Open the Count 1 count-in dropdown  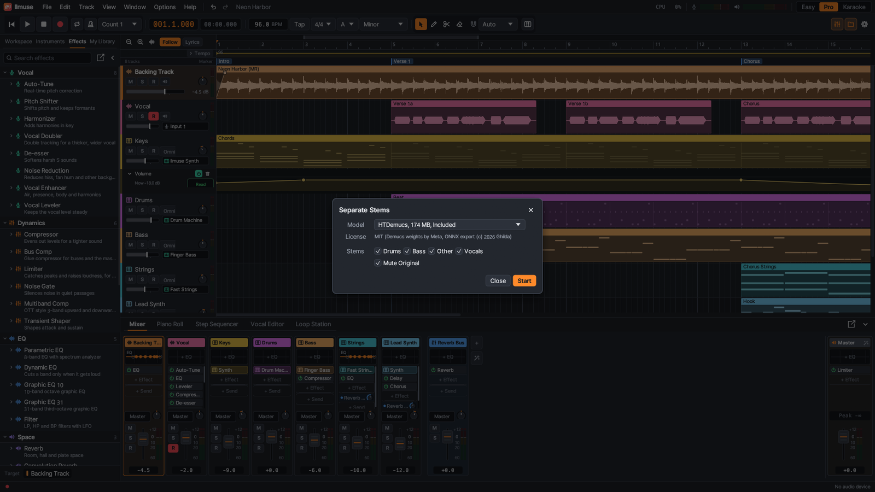[x=119, y=24]
